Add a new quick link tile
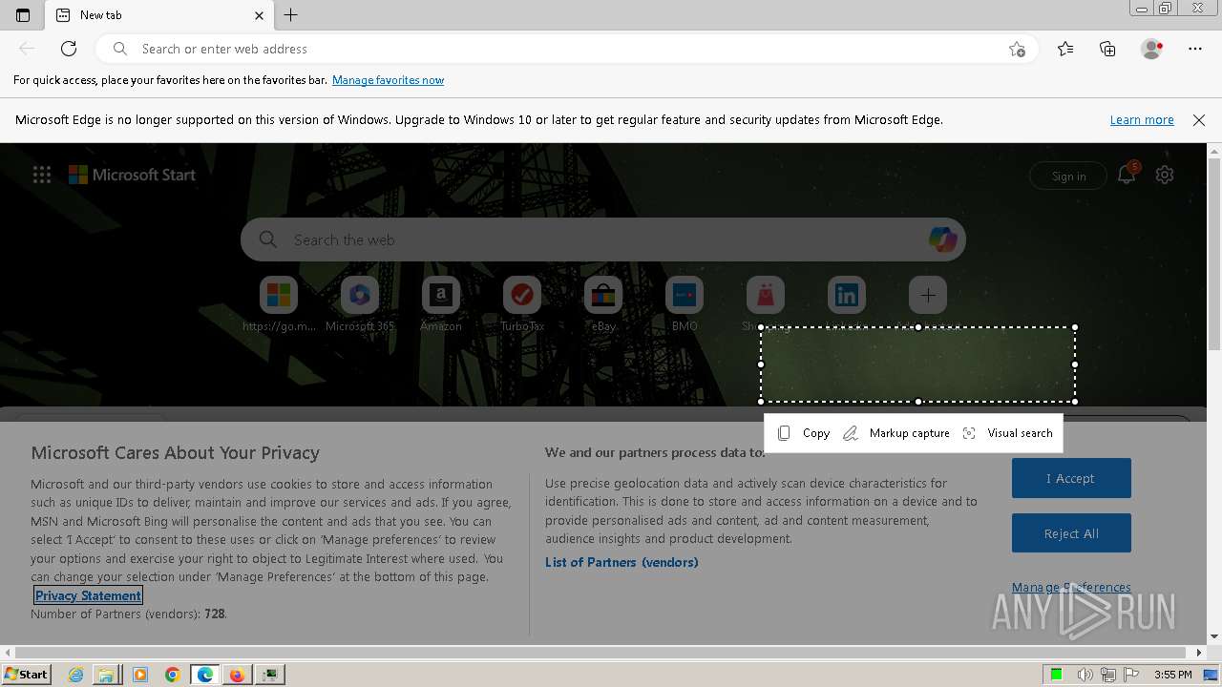Image resolution: width=1222 pixels, height=687 pixels. pyautogui.click(x=928, y=296)
